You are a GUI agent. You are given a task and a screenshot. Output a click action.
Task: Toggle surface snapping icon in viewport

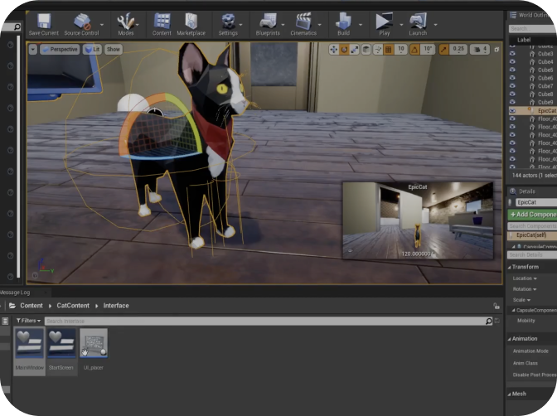click(378, 50)
